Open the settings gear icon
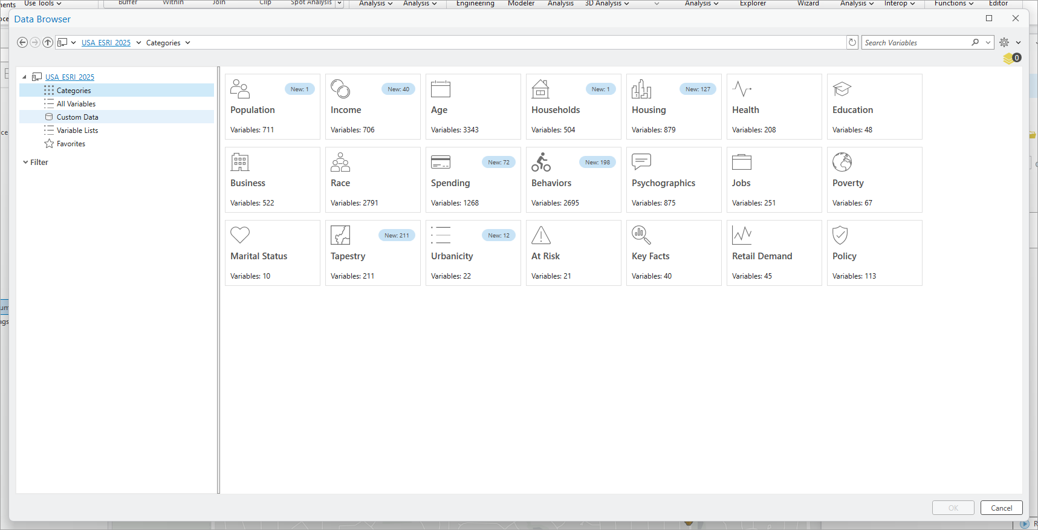The image size is (1038, 530). [1004, 42]
